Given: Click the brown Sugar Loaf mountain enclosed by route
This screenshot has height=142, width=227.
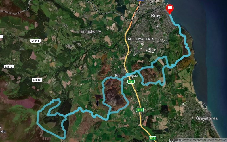Looking at the screenshot, I should pyautogui.click(x=114, y=94).
